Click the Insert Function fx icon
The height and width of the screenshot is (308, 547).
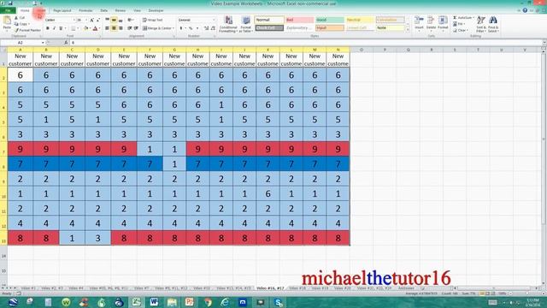coord(66,43)
